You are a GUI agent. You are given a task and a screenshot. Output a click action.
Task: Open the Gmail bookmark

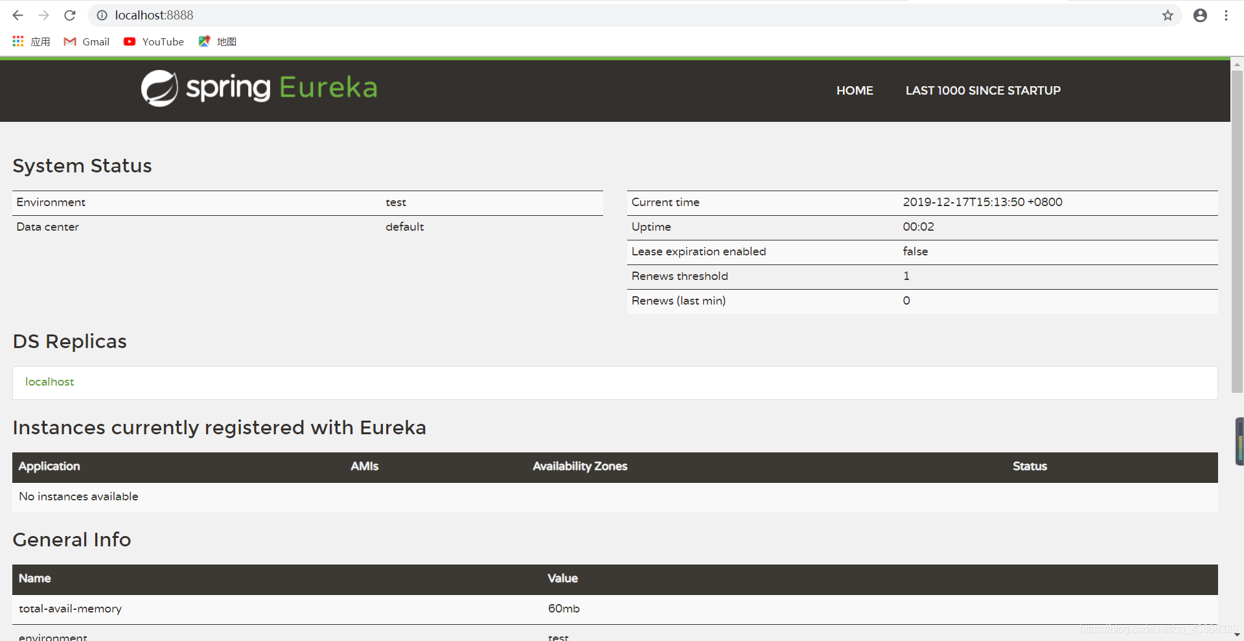(86, 41)
